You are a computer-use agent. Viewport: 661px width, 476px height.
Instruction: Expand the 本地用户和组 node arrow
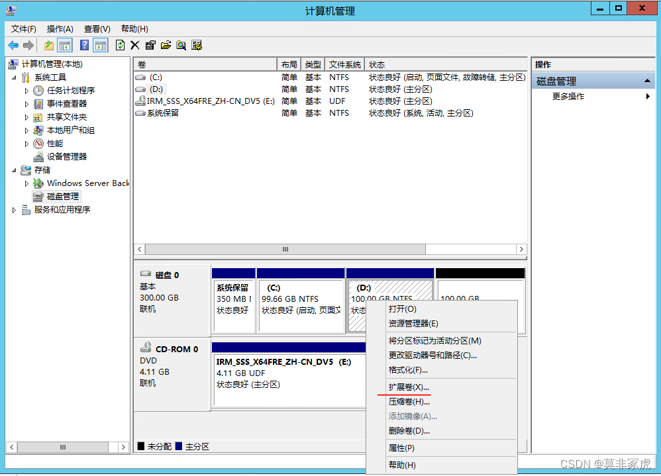[26, 130]
